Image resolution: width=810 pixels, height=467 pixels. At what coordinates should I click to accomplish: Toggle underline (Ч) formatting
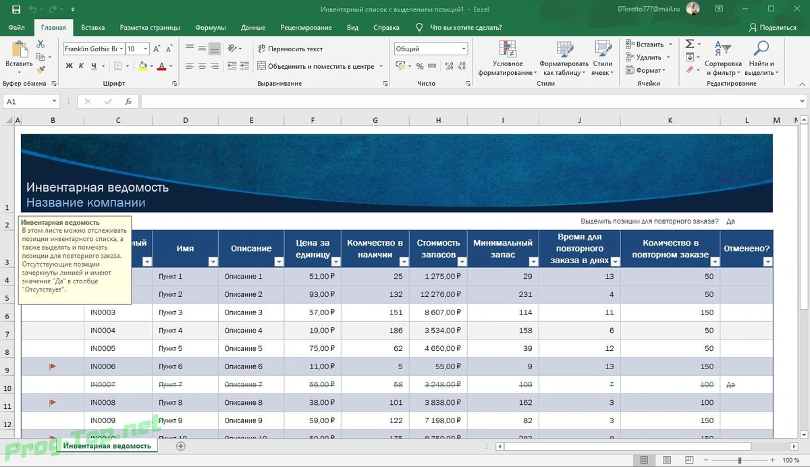94,66
